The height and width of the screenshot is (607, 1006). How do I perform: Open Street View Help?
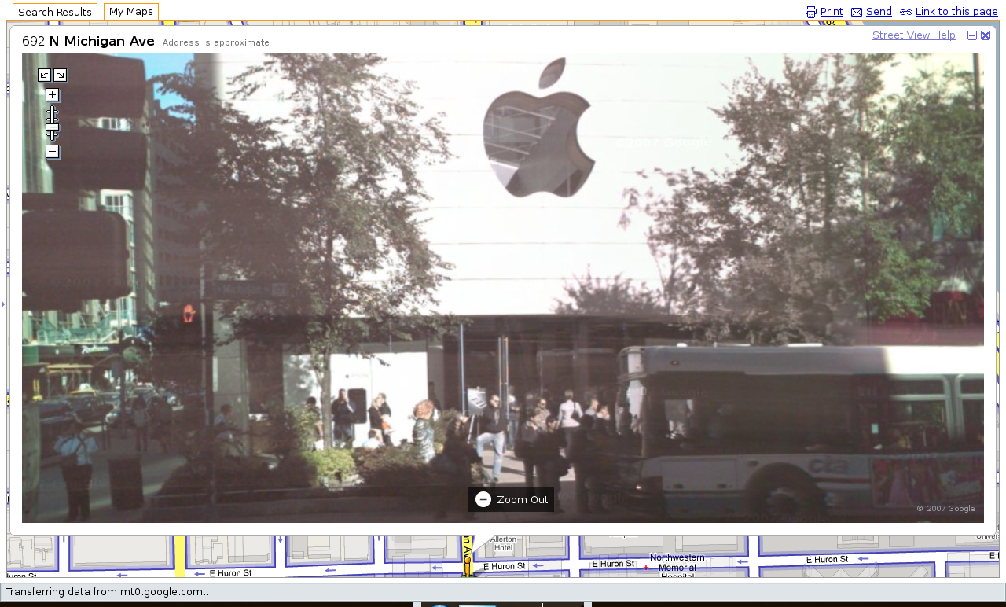pyautogui.click(x=914, y=35)
